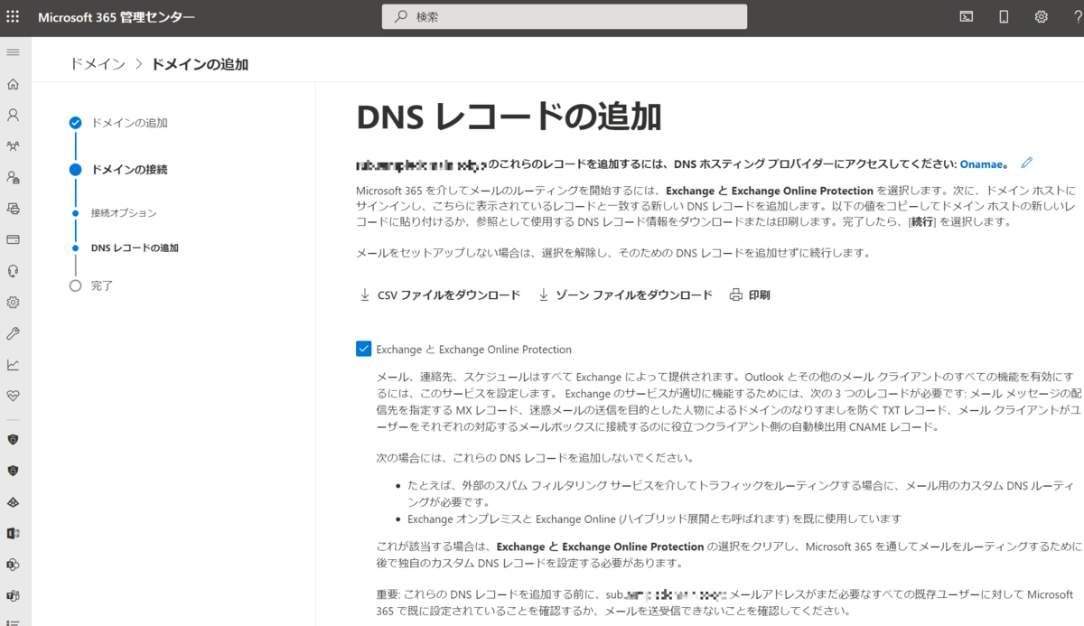Select the DNS レコードの追加 sub-step

point(135,248)
